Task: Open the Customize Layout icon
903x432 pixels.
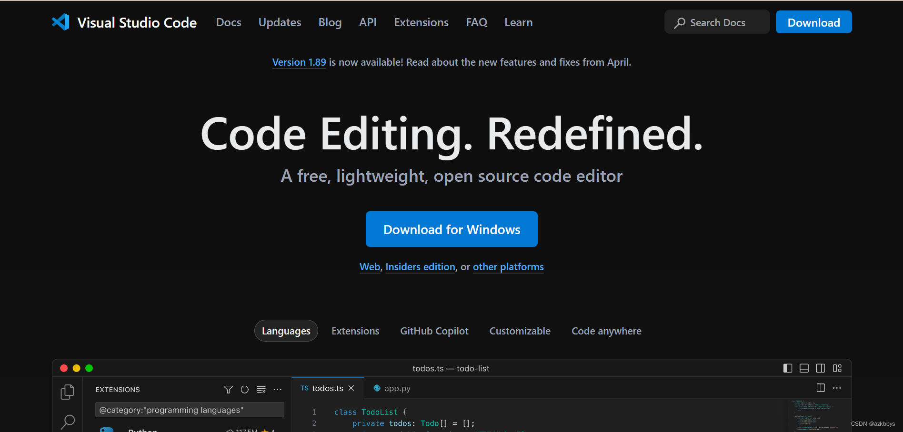Action: coord(837,368)
